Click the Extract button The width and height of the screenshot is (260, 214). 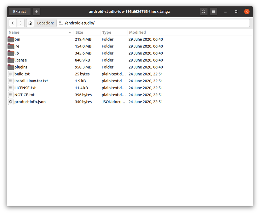20,12
